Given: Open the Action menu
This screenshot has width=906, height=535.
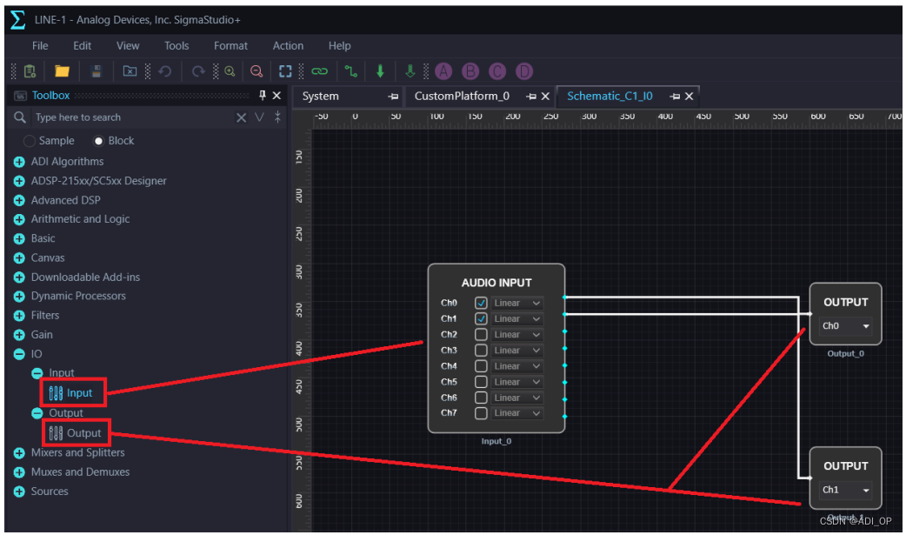Looking at the screenshot, I should click(288, 46).
